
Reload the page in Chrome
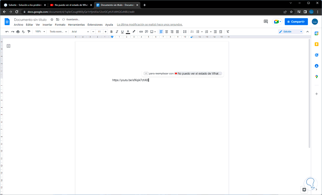coord(17,12)
